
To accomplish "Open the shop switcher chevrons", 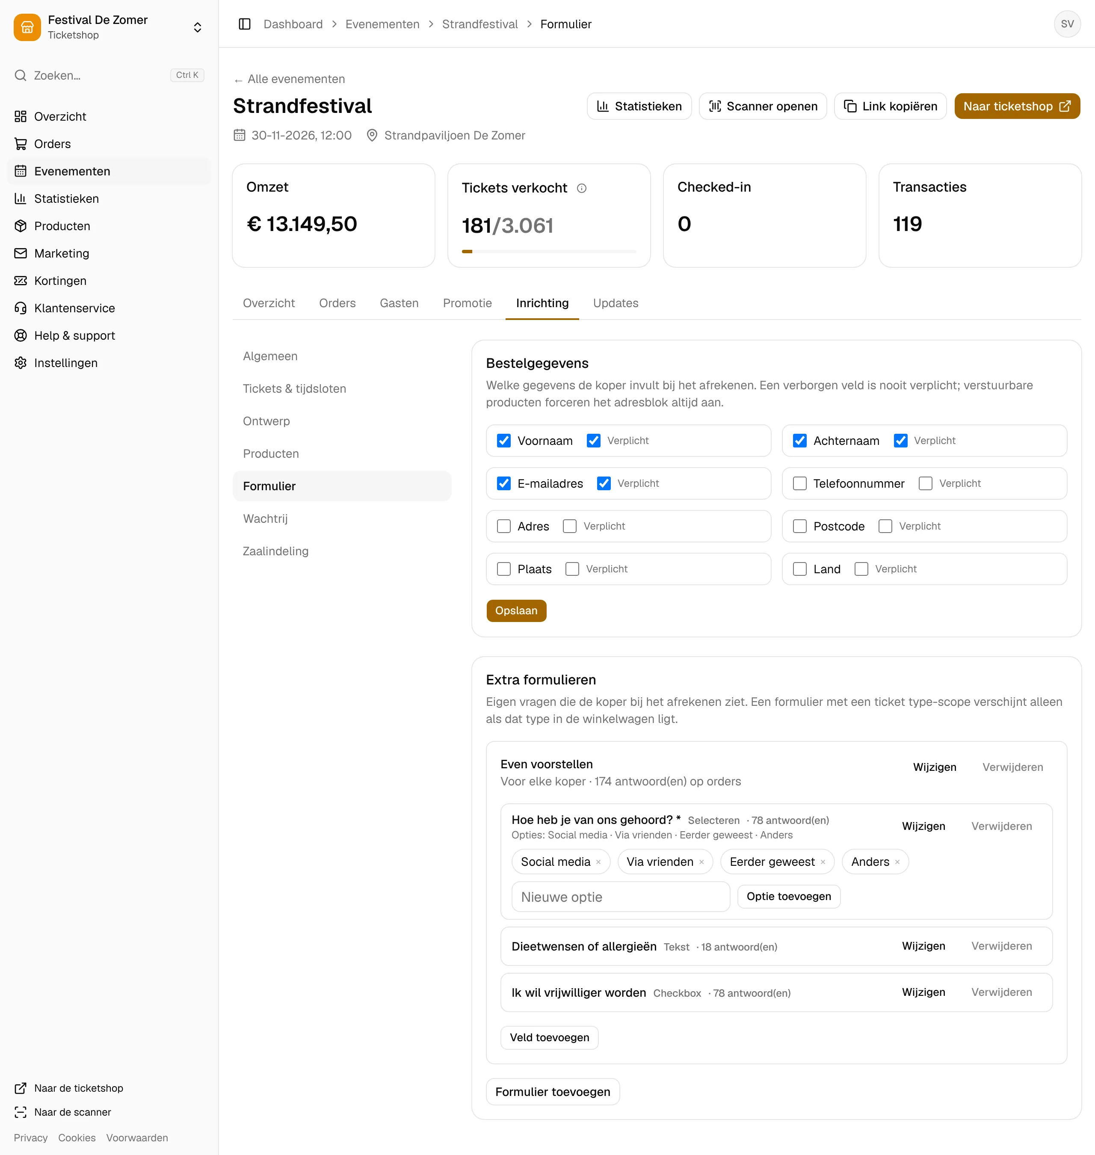I will coord(197,27).
